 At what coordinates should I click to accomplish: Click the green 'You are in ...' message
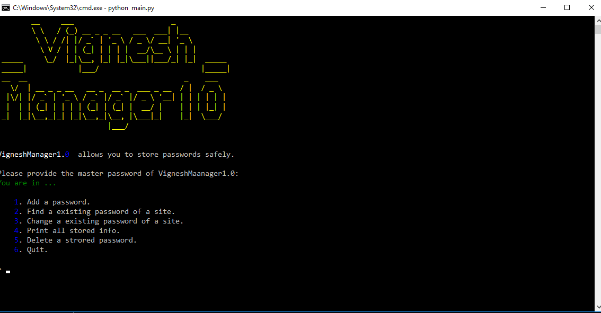[28, 183]
